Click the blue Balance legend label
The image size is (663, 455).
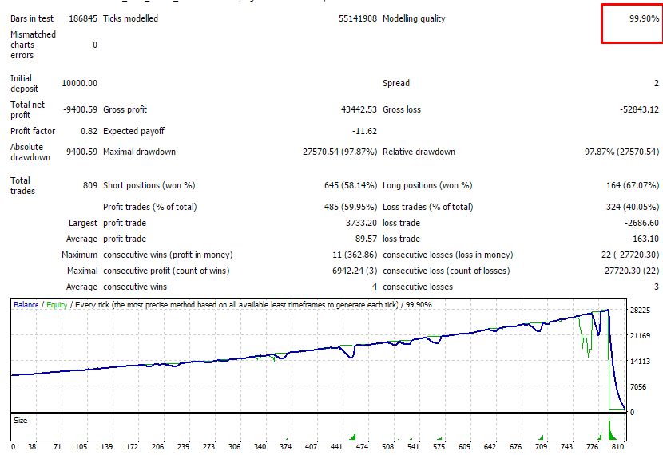pyautogui.click(x=26, y=305)
